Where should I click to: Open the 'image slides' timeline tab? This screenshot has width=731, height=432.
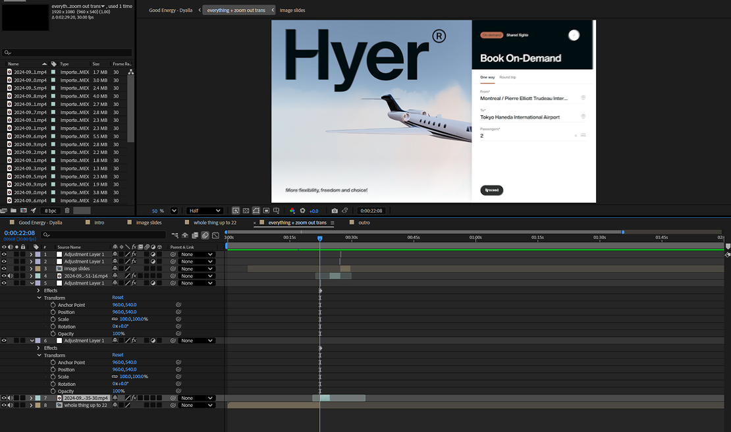pos(148,223)
